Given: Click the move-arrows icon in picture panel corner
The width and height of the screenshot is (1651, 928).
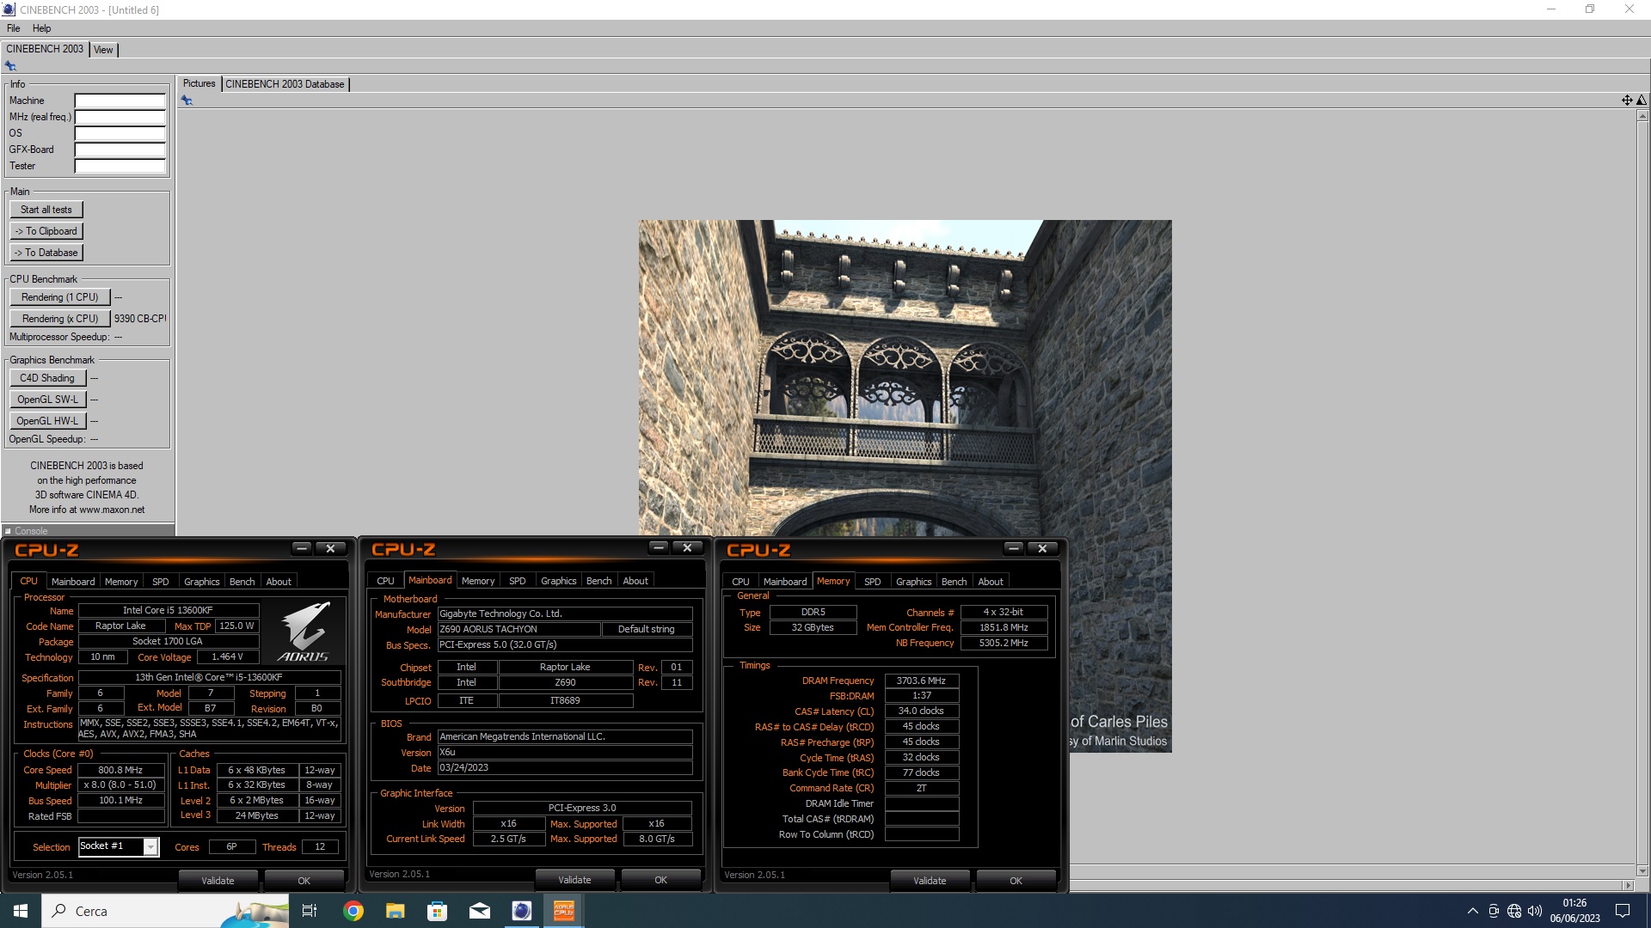Looking at the screenshot, I should tap(1627, 101).
